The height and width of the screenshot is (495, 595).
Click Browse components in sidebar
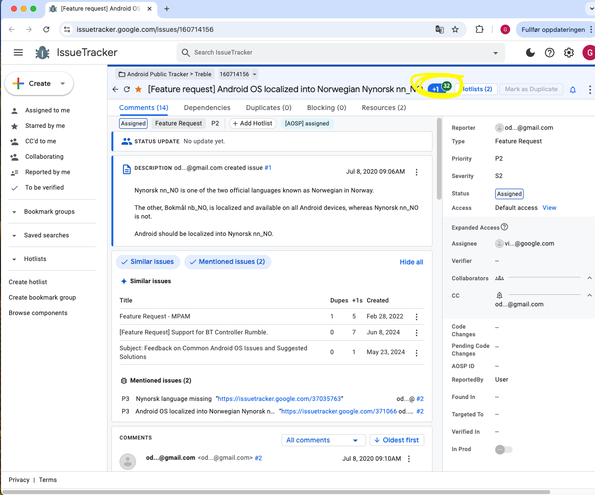(x=38, y=313)
